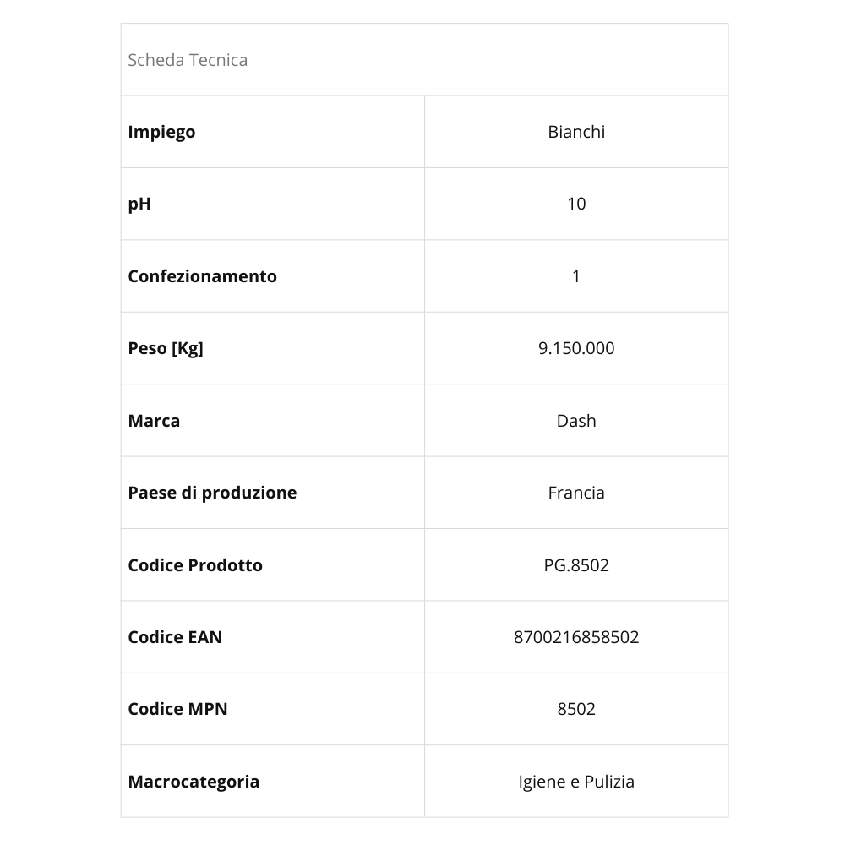Select the Francia value cell
Viewport: 845px width, 845px height.
coord(576,493)
